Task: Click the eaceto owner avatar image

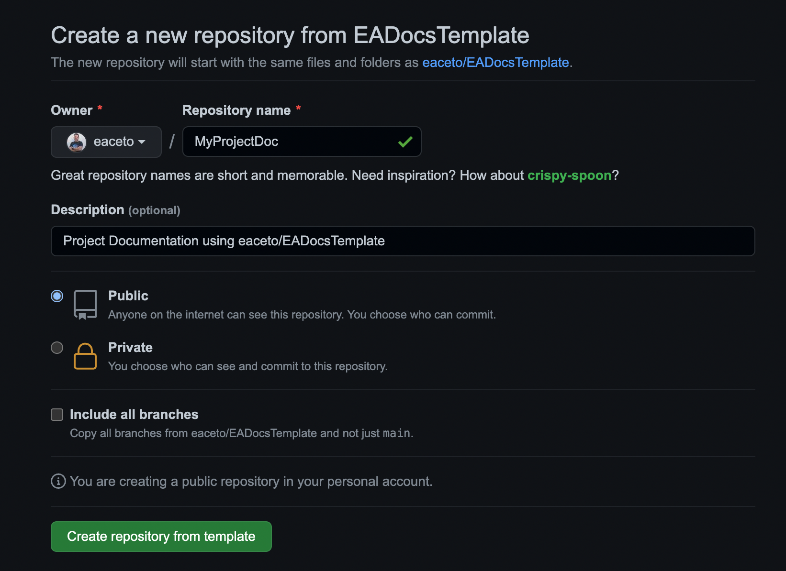Action: (76, 142)
